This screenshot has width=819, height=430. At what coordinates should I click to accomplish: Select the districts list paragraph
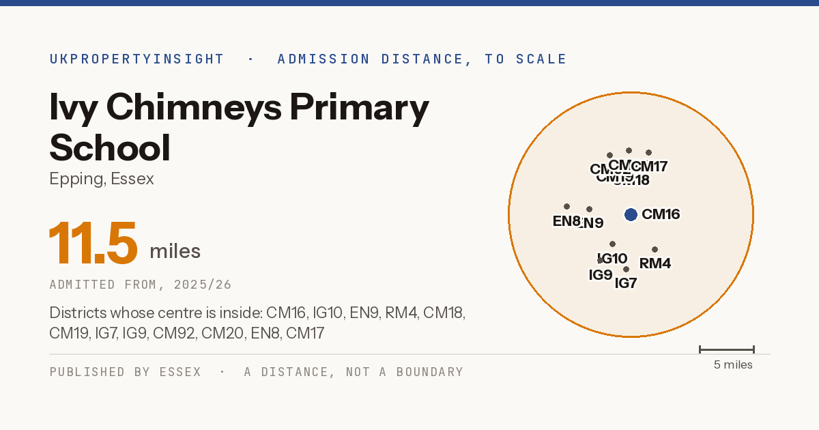[x=257, y=324]
